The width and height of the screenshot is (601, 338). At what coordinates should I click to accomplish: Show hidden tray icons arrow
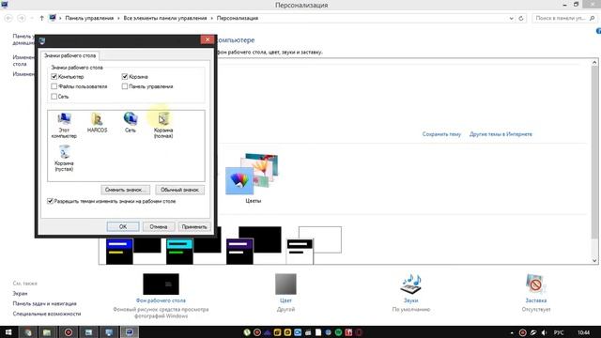[x=512, y=332]
